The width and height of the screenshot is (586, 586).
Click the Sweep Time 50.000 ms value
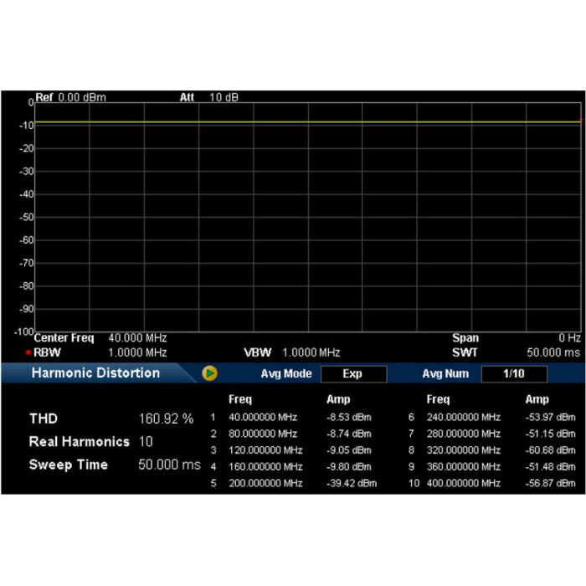(169, 465)
